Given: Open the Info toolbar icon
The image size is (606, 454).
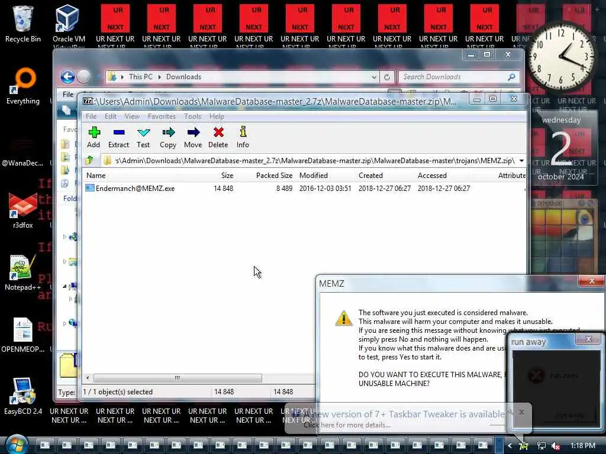Looking at the screenshot, I should point(243,137).
